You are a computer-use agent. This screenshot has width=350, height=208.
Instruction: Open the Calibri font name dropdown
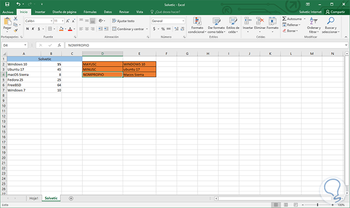[x=51, y=21]
